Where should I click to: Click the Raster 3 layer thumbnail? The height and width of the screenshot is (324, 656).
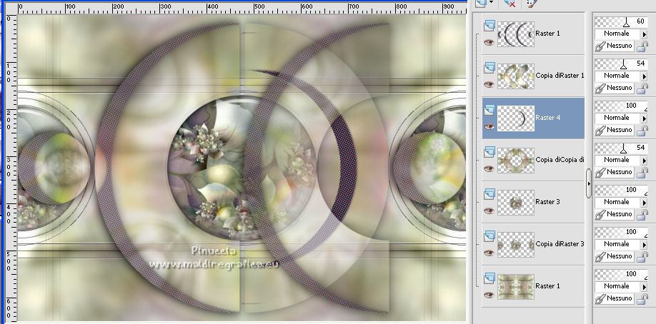(x=516, y=203)
